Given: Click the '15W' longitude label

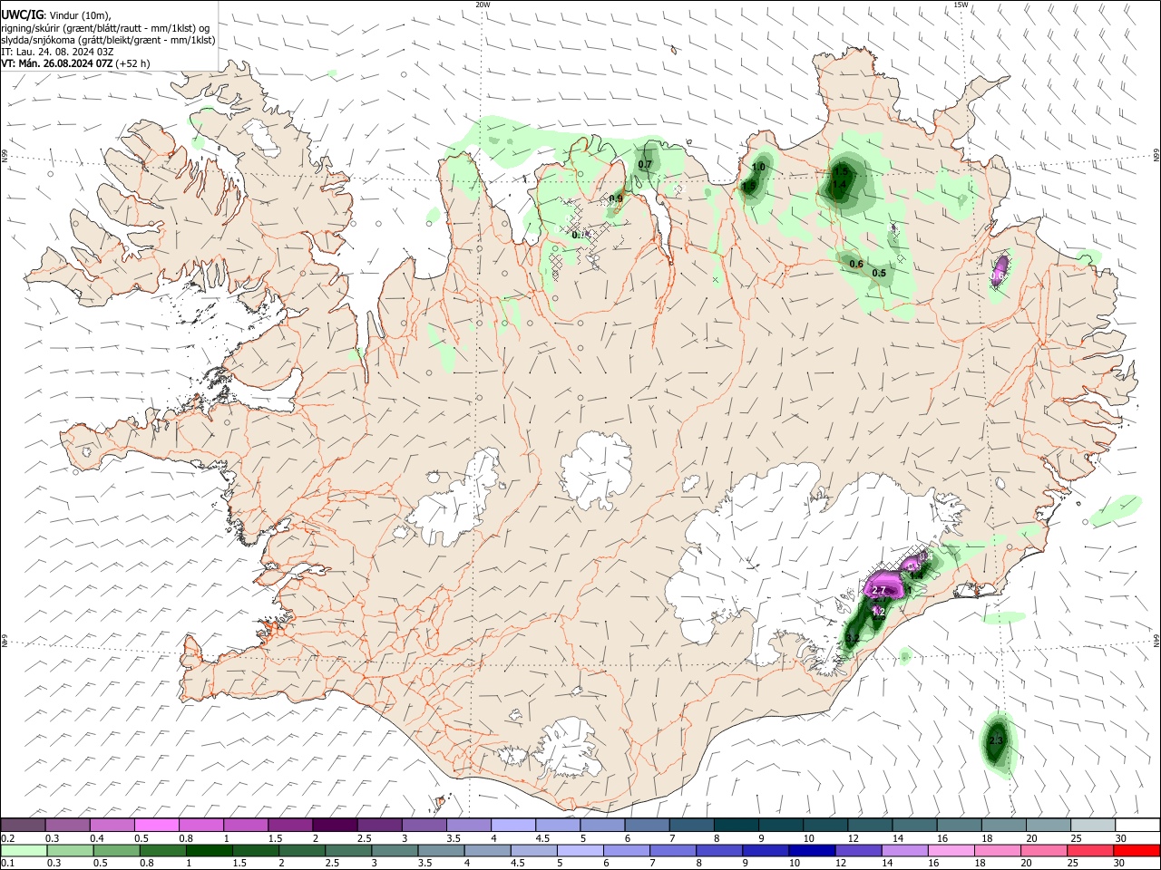Looking at the screenshot, I should point(961,5).
